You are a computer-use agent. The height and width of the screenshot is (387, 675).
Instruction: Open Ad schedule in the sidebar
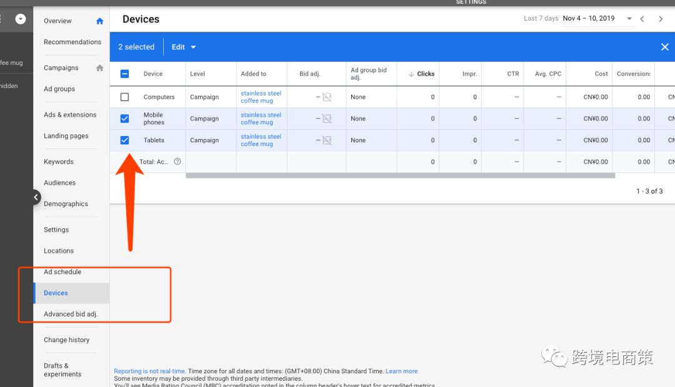(x=62, y=272)
